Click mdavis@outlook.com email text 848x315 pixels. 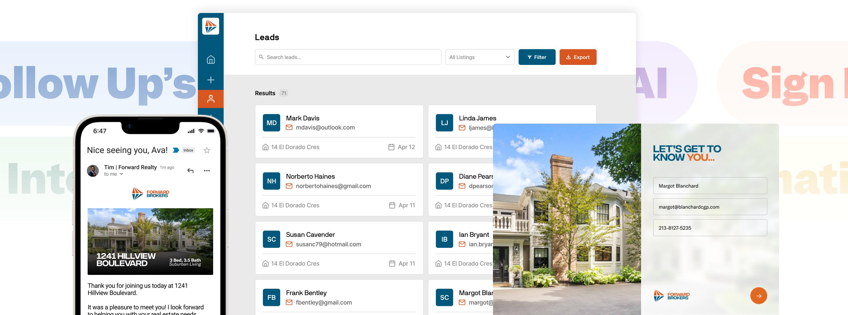325,127
